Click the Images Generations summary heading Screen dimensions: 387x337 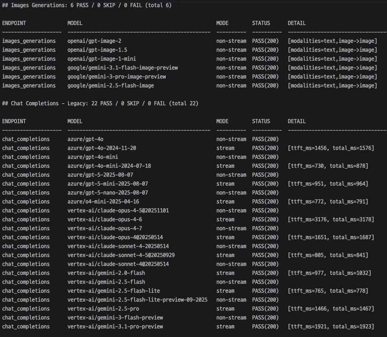[x=87, y=5]
